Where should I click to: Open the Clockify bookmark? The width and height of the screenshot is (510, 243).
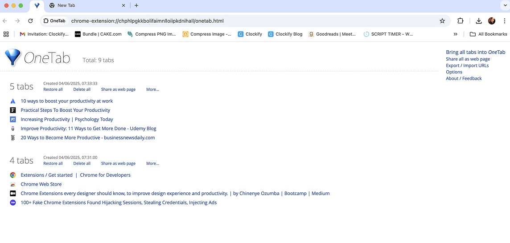point(250,34)
